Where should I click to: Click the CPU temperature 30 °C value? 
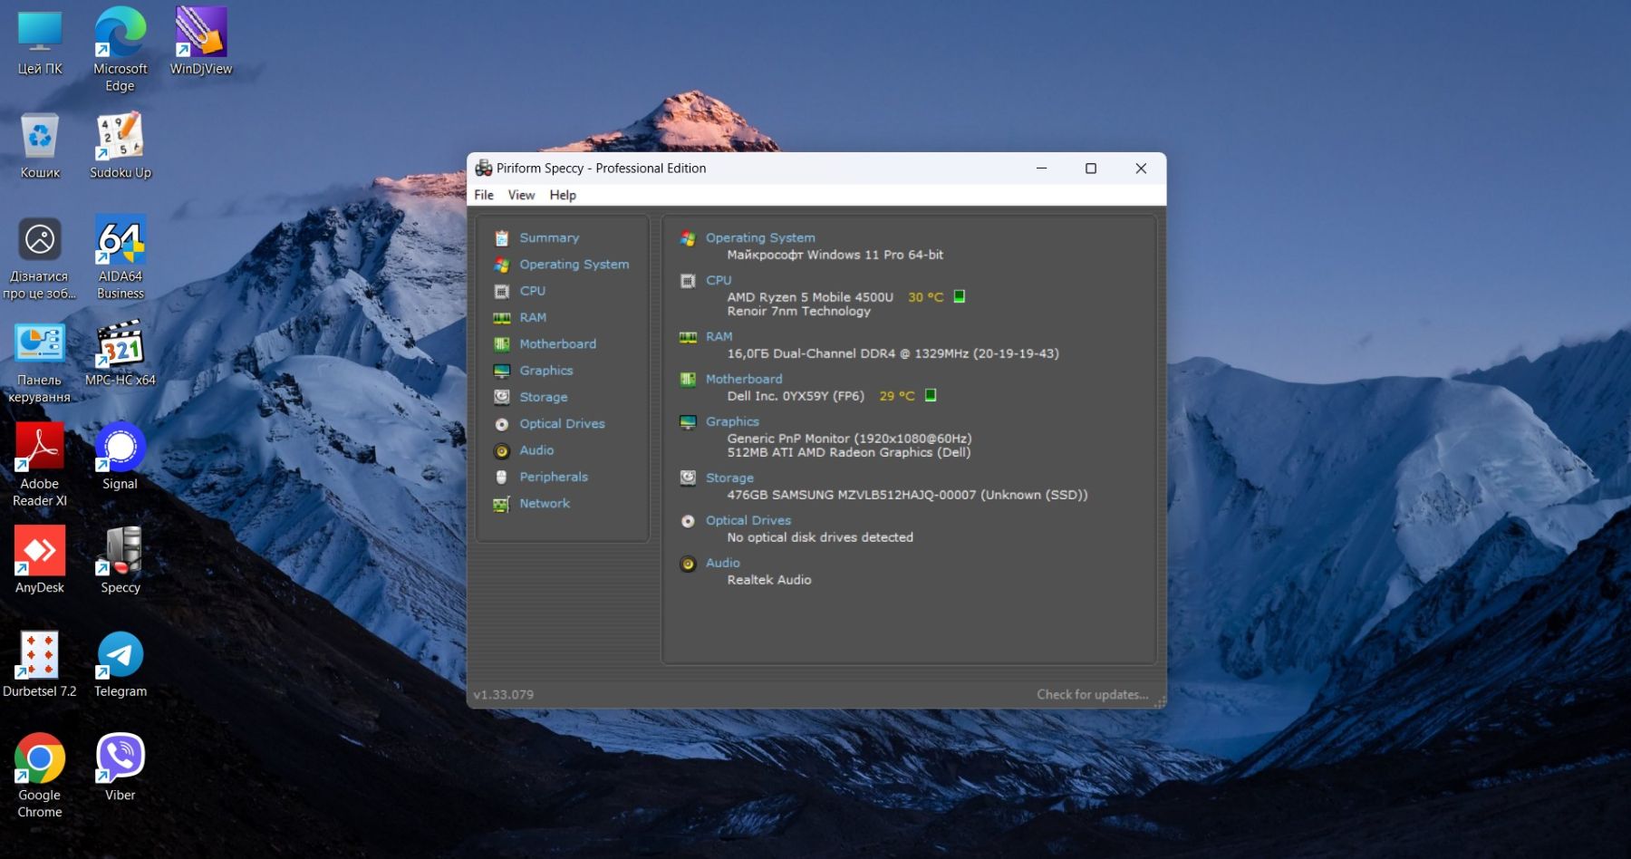(x=926, y=297)
